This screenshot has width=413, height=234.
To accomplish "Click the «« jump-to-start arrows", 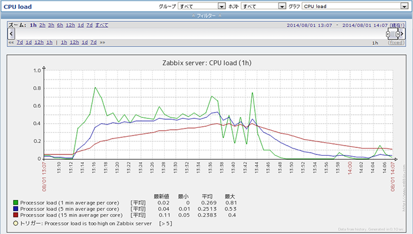I will 11,42.
